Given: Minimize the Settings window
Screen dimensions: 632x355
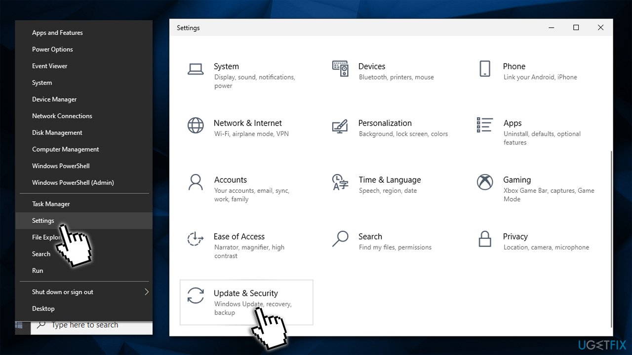Looking at the screenshot, I should 551,28.
